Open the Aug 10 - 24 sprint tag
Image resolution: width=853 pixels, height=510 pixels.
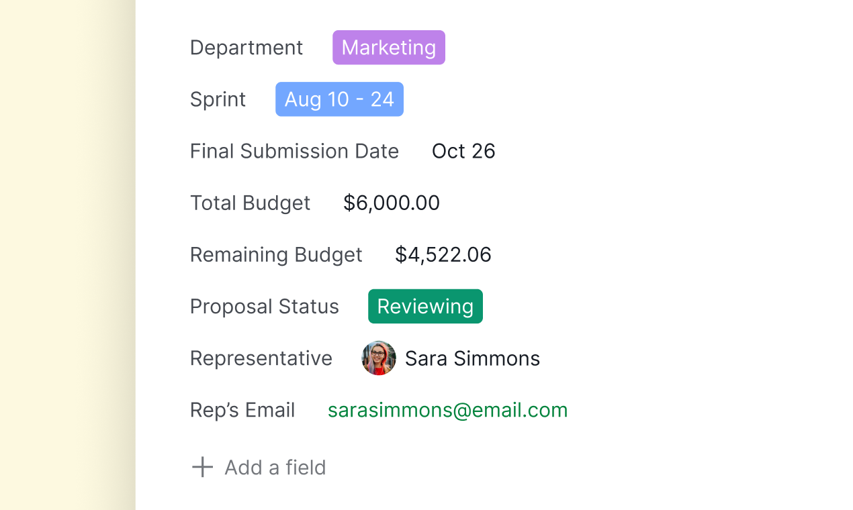[x=339, y=99]
